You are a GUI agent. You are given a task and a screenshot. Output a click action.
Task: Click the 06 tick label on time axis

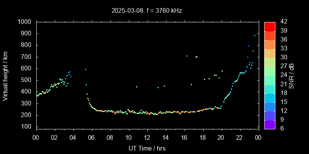click(x=92, y=137)
